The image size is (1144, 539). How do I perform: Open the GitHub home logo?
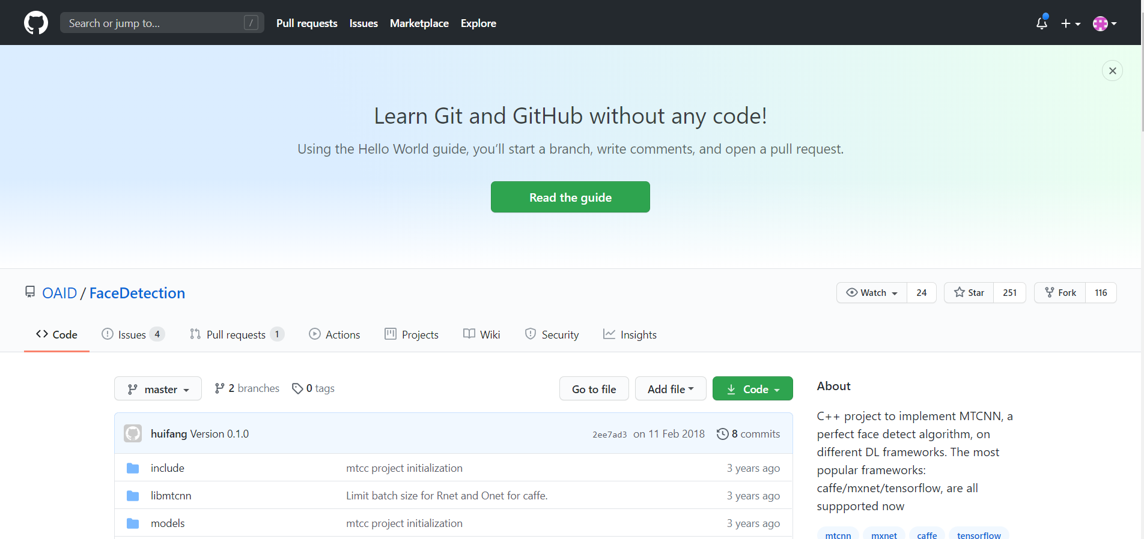36,23
